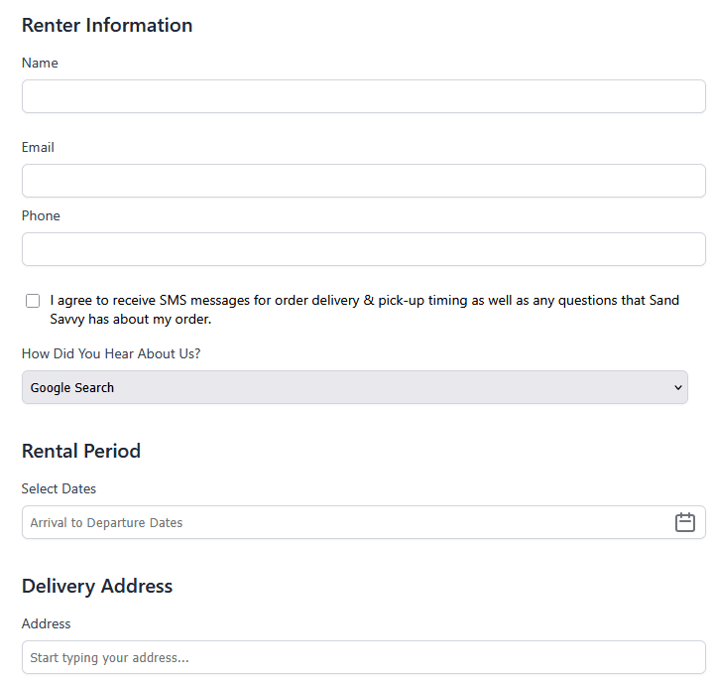
Task: Open the How Did You Hear dropdown
Action: (x=354, y=387)
